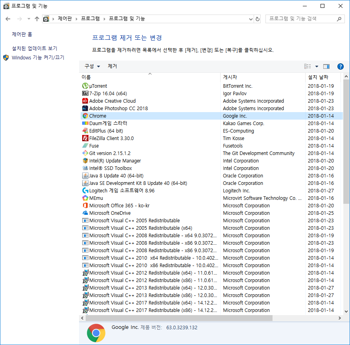Select the Microsoft Office 365 icon

(x=85, y=205)
